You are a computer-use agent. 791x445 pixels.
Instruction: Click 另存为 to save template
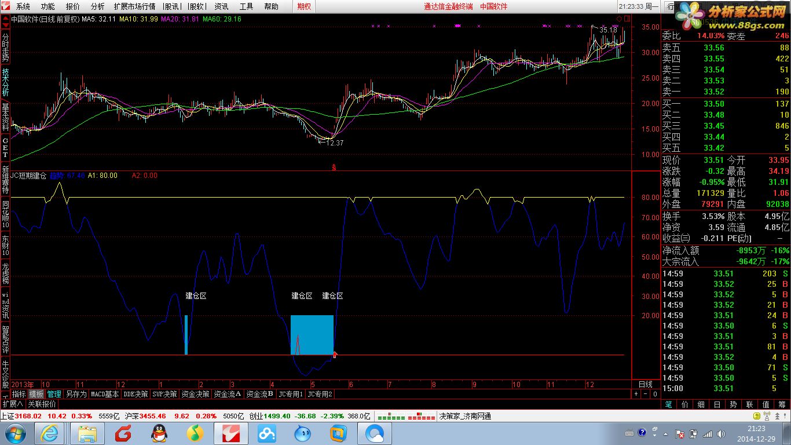76,394
